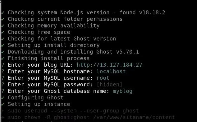Click the localhost hostname value
Screen dimensions: 197x122
pos(111,71)
